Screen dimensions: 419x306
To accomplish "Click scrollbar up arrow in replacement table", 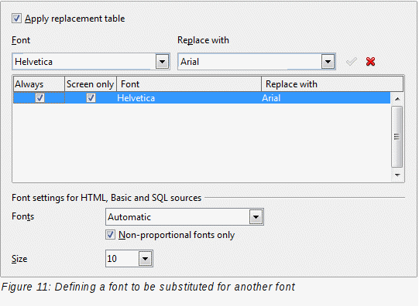I will [x=397, y=99].
